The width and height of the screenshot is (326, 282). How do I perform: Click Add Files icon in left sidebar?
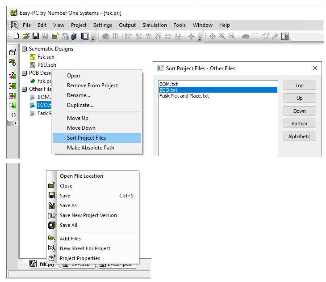[13, 62]
